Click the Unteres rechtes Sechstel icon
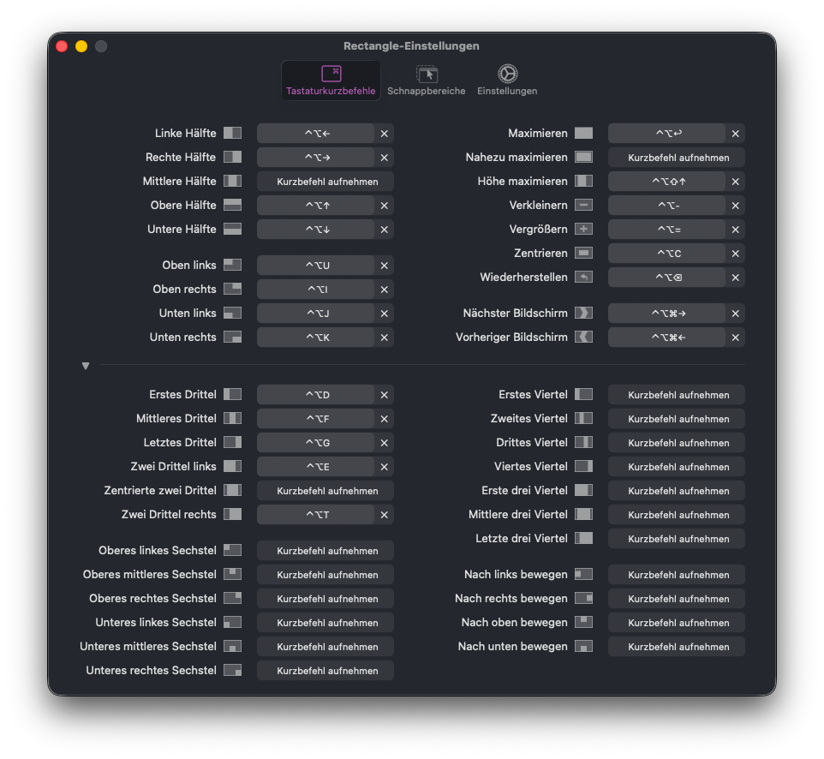The image size is (824, 759). pyautogui.click(x=232, y=671)
